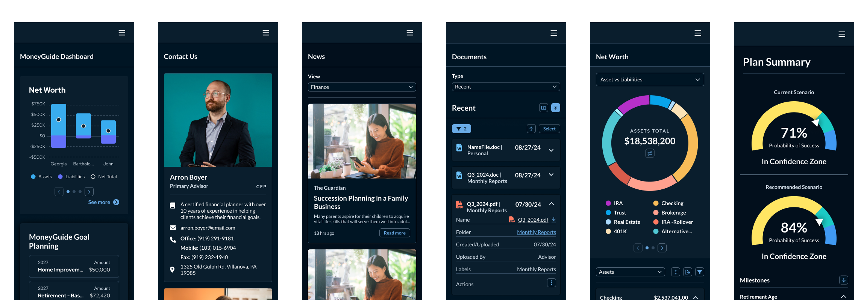Click the Word file icon for Q3_2024.doc
This screenshot has width=867, height=300.
click(459, 175)
